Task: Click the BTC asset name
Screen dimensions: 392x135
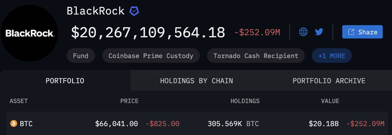Action: (x=26, y=123)
